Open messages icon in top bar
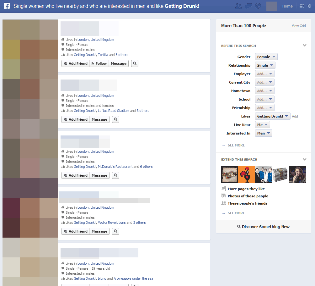 pyautogui.click(x=248, y=6)
